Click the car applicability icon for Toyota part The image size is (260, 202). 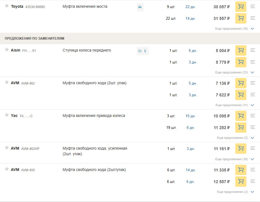140,7
